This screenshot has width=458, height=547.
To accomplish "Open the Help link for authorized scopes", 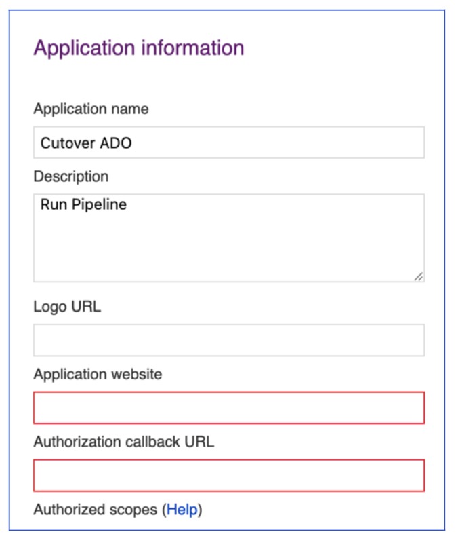I will coord(182,510).
